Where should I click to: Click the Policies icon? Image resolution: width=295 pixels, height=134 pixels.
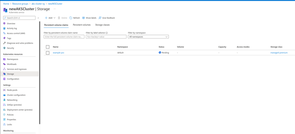4,115
